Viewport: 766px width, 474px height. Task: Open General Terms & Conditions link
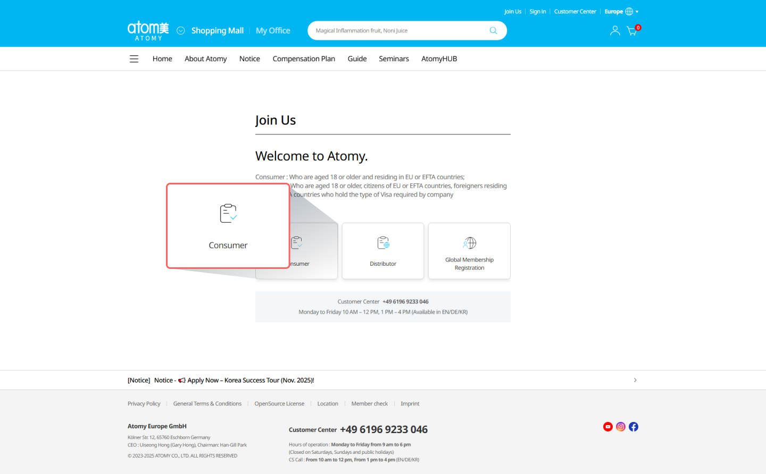[x=207, y=404]
